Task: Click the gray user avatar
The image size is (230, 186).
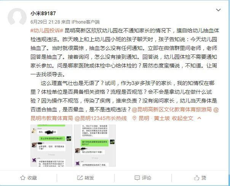Action: 17,18
